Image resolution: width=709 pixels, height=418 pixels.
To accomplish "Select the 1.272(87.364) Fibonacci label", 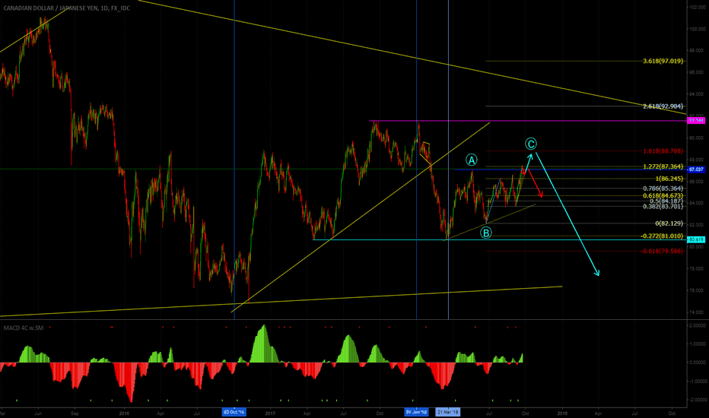I will [x=663, y=166].
